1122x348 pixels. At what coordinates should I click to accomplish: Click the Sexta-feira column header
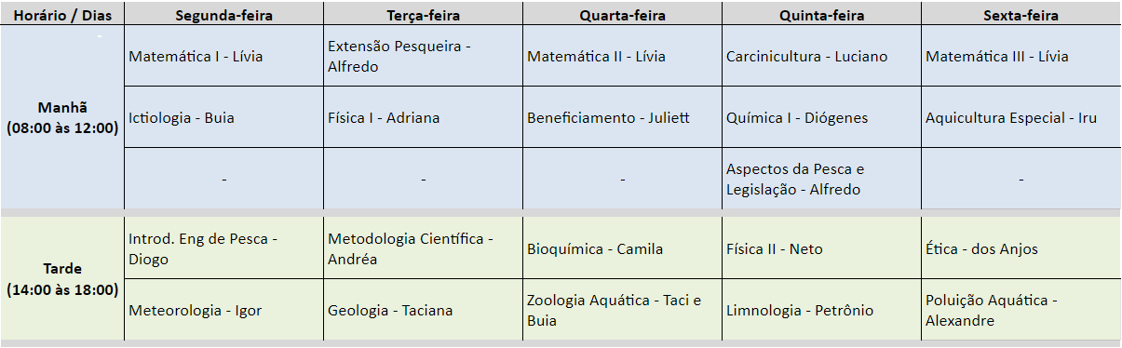pos(1021,14)
